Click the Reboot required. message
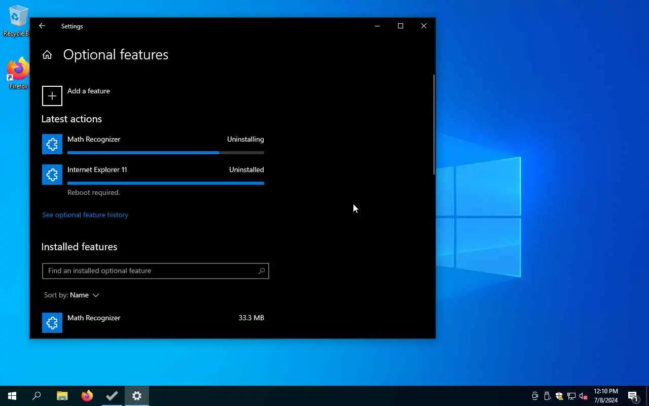This screenshot has width=649, height=406. click(x=94, y=193)
